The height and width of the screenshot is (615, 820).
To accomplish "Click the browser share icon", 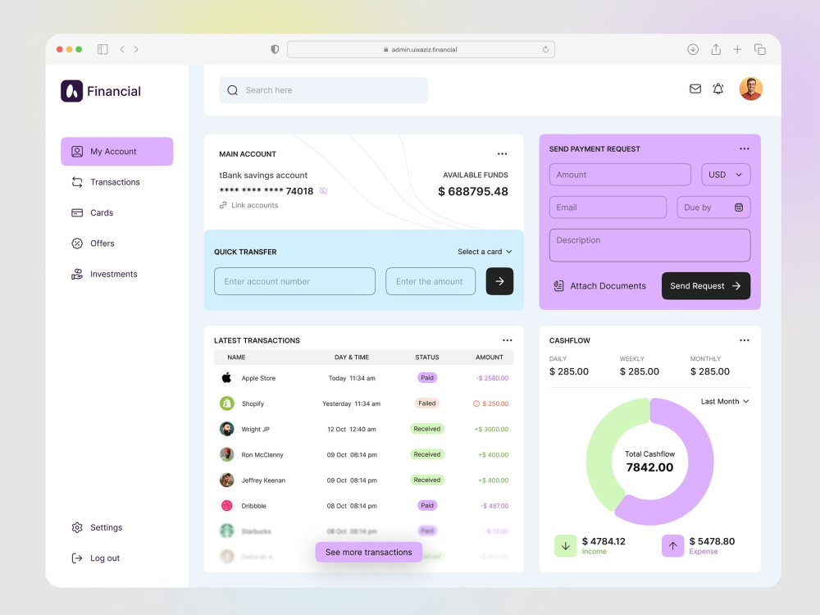I will point(716,49).
